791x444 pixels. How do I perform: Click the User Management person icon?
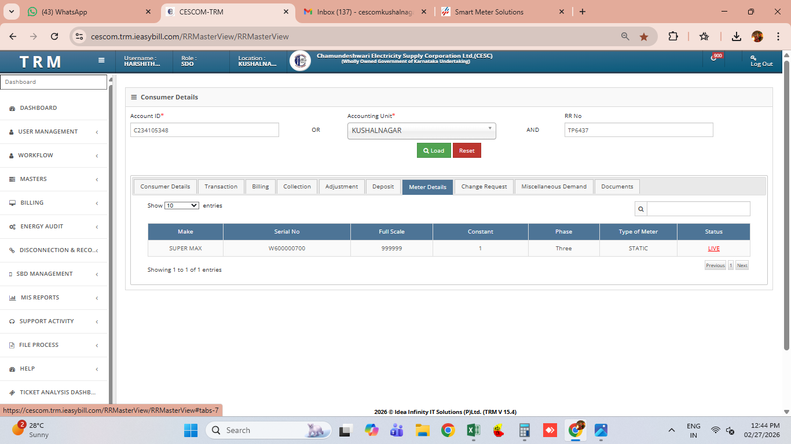pos(12,132)
